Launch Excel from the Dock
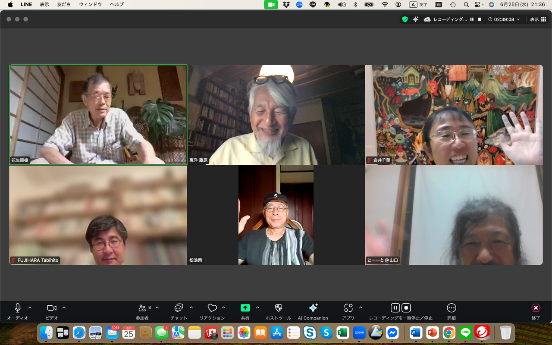The height and width of the screenshot is (345, 552). coord(343,332)
